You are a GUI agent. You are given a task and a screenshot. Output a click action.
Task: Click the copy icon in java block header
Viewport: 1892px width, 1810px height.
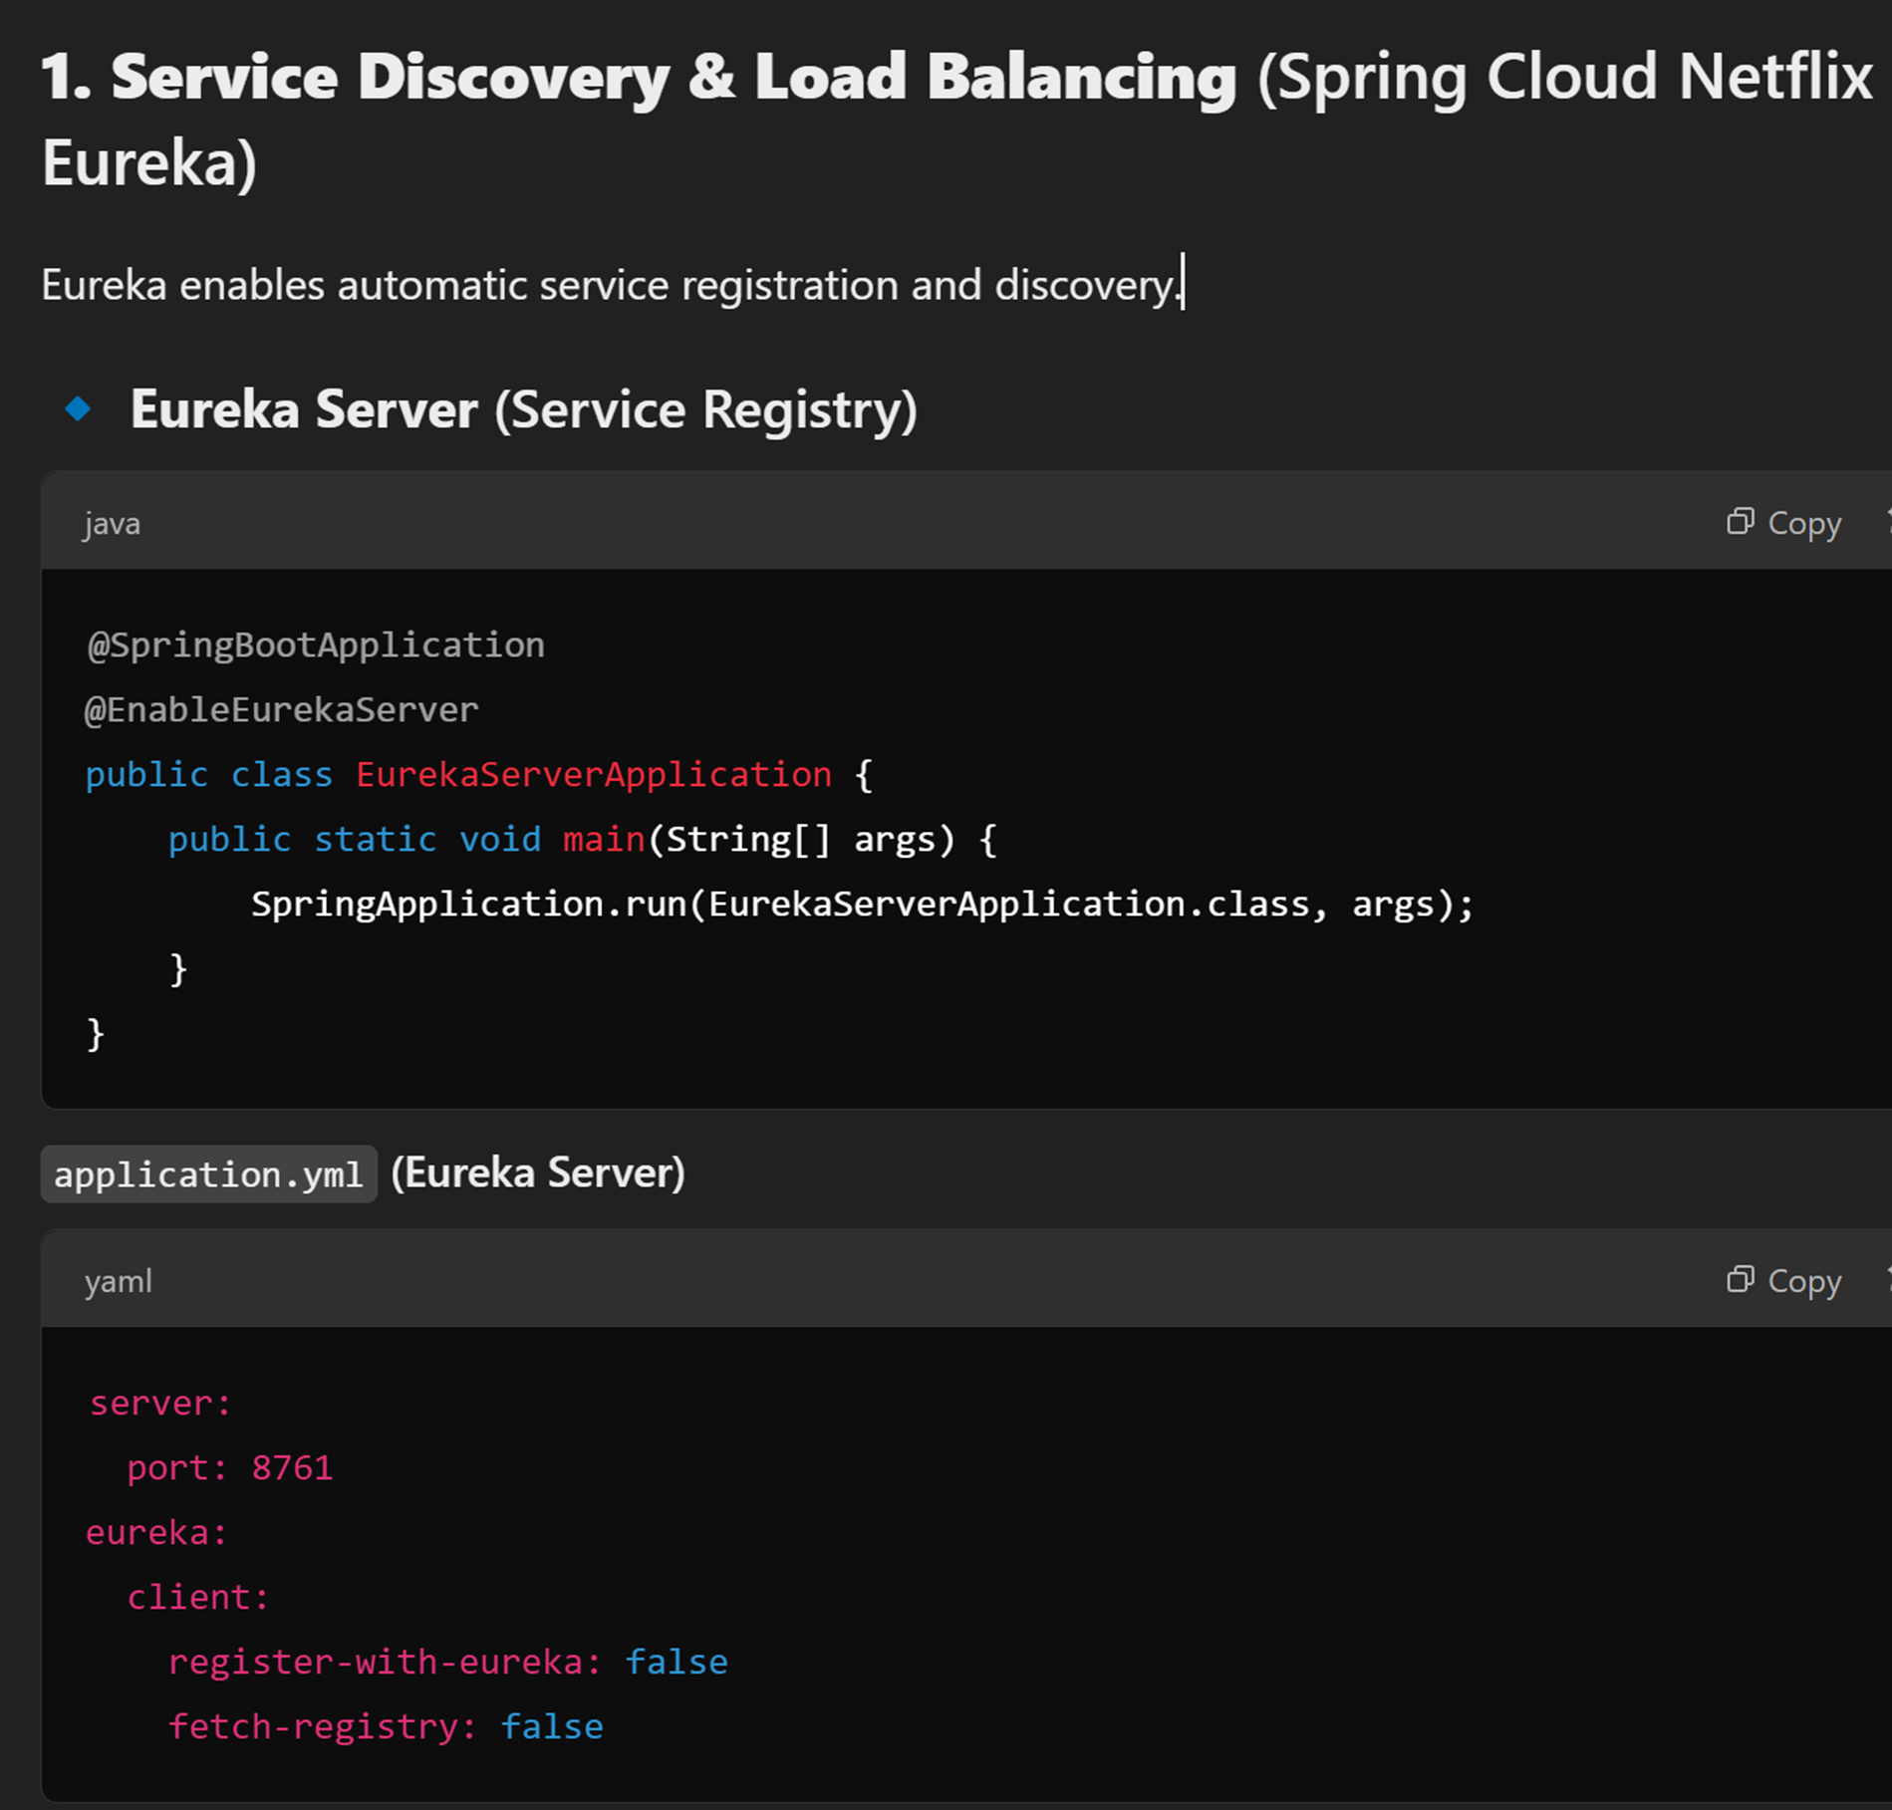pyautogui.click(x=1740, y=521)
